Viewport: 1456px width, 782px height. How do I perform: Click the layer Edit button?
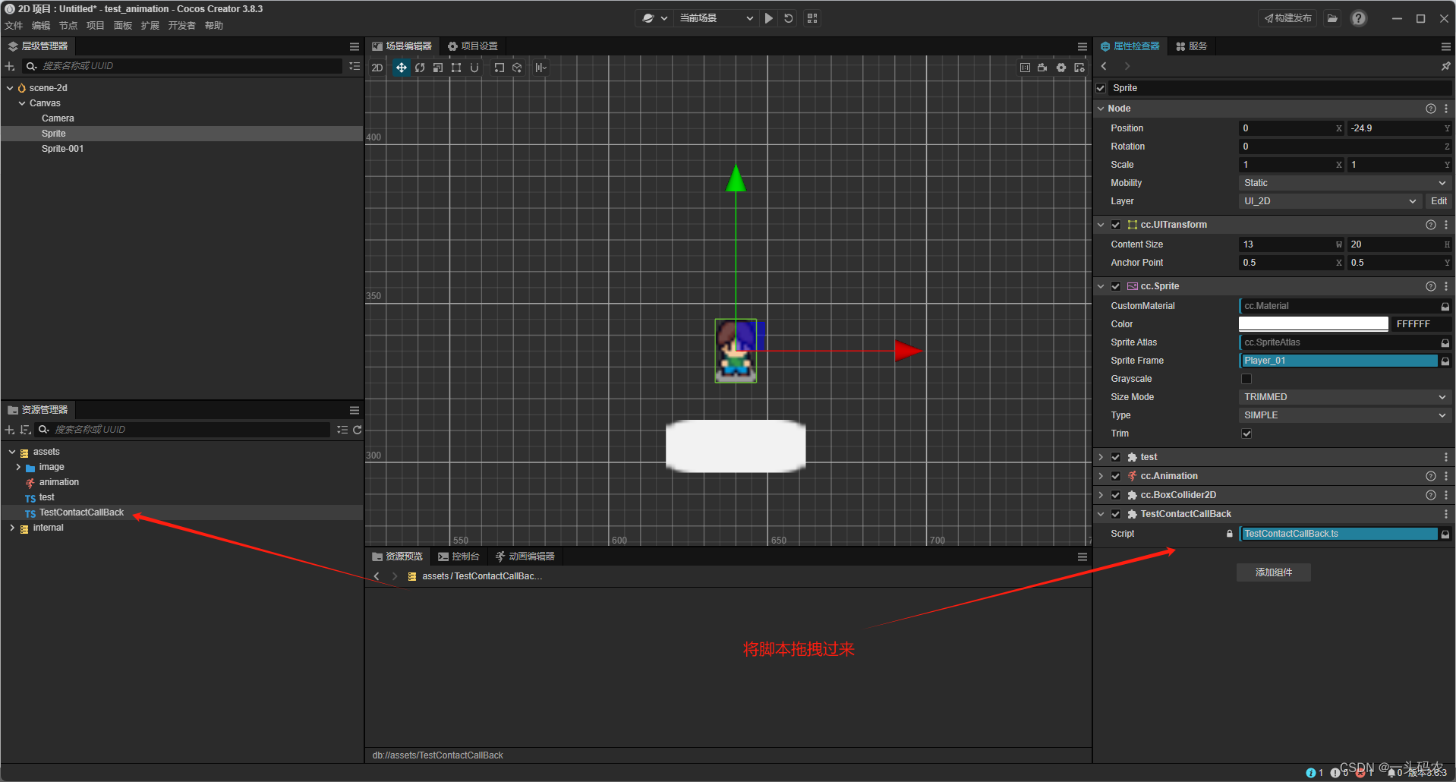click(x=1439, y=201)
